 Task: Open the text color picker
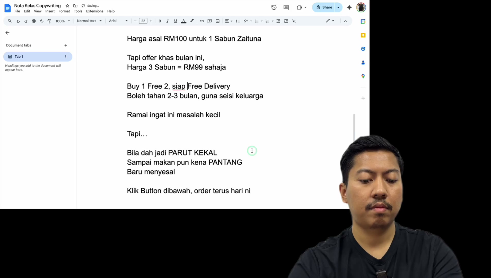click(x=183, y=21)
